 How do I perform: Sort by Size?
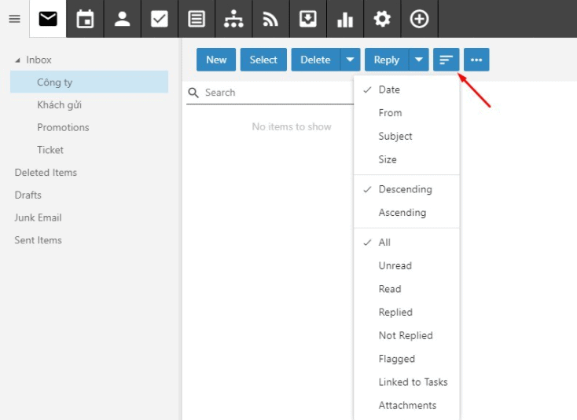pyautogui.click(x=406, y=159)
